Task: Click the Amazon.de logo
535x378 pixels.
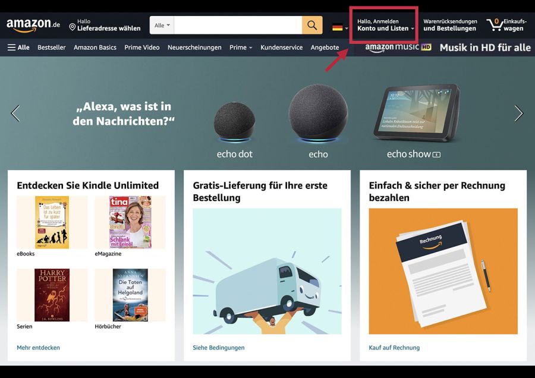Action: (x=33, y=25)
